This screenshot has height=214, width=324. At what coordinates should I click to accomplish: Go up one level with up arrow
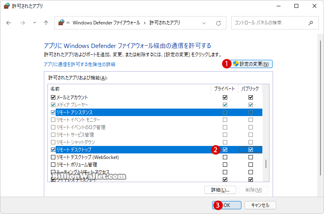46,23
